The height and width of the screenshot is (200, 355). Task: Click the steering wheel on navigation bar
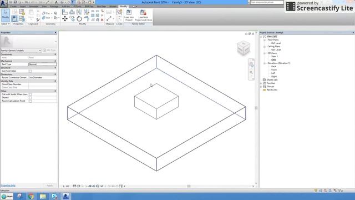coord(251,64)
